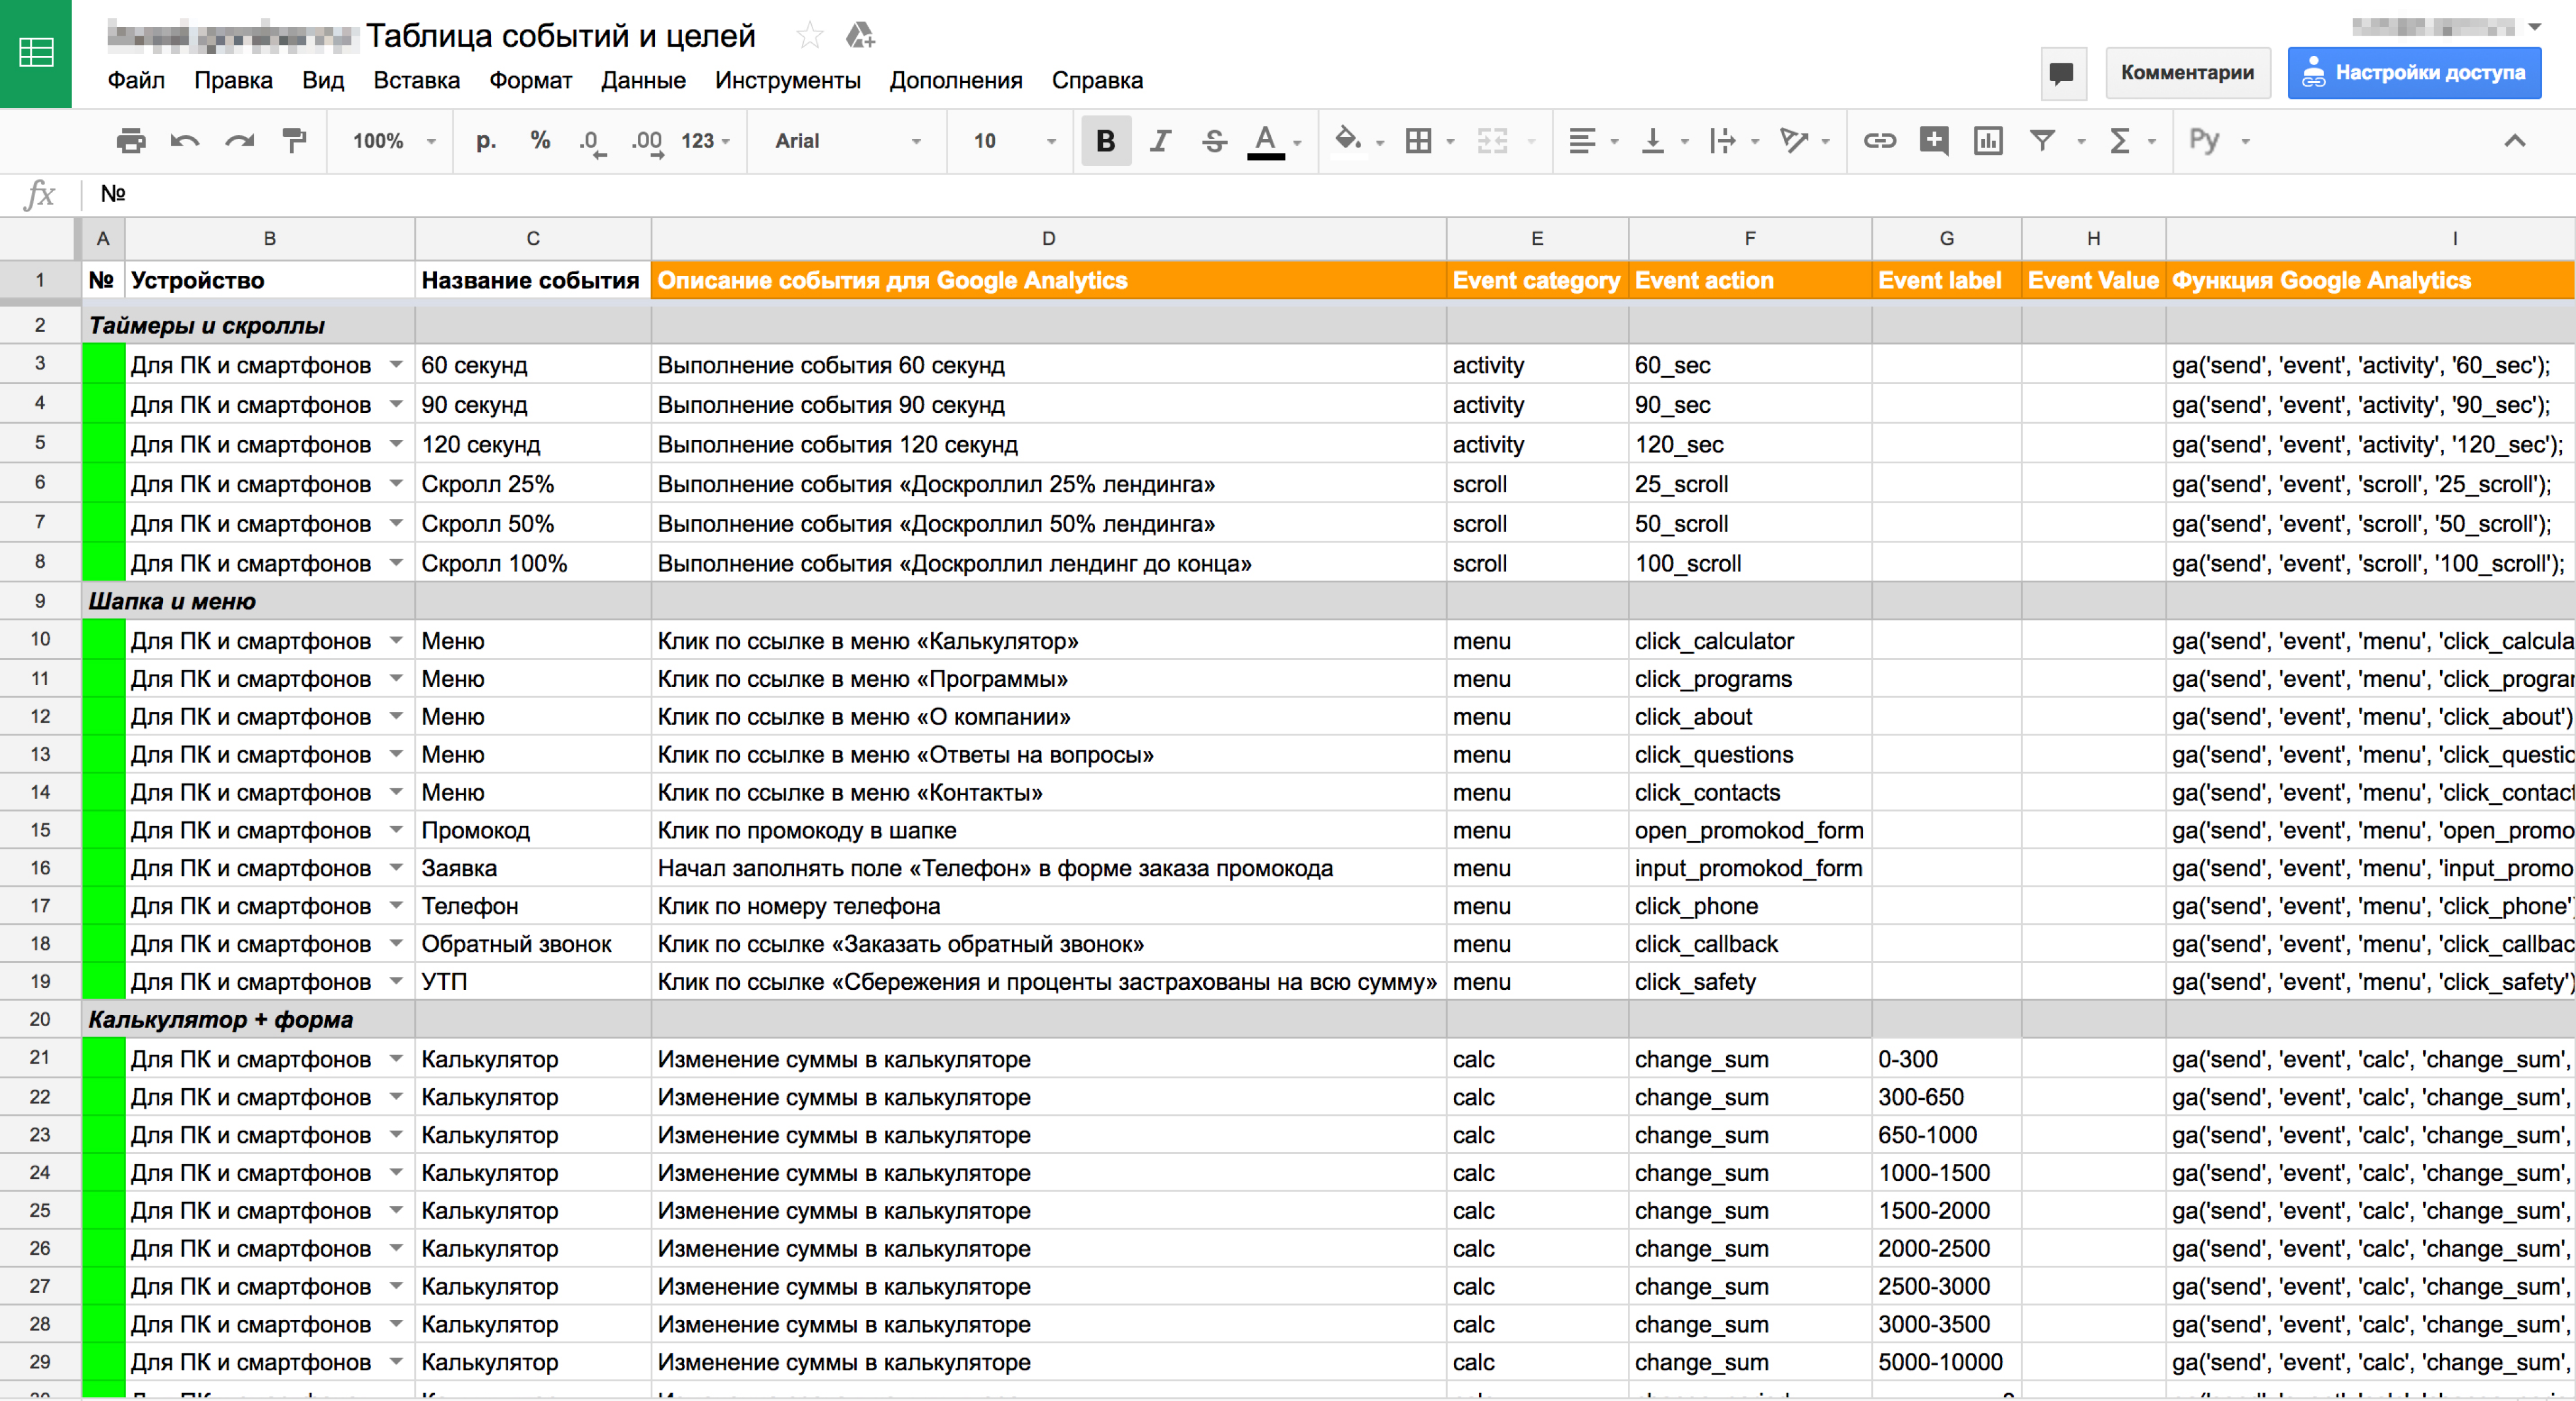Open the font size 10 dropdown

pos(1014,141)
